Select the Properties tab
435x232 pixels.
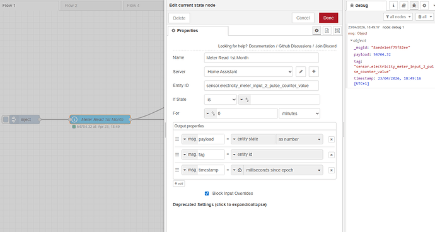pos(198,31)
